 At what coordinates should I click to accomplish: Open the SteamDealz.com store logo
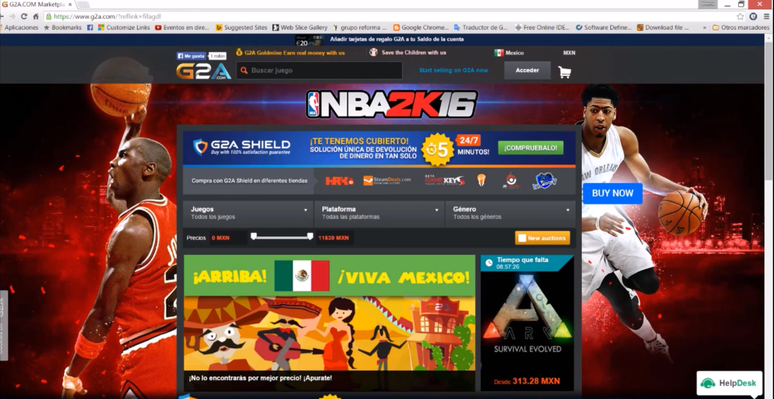click(387, 181)
